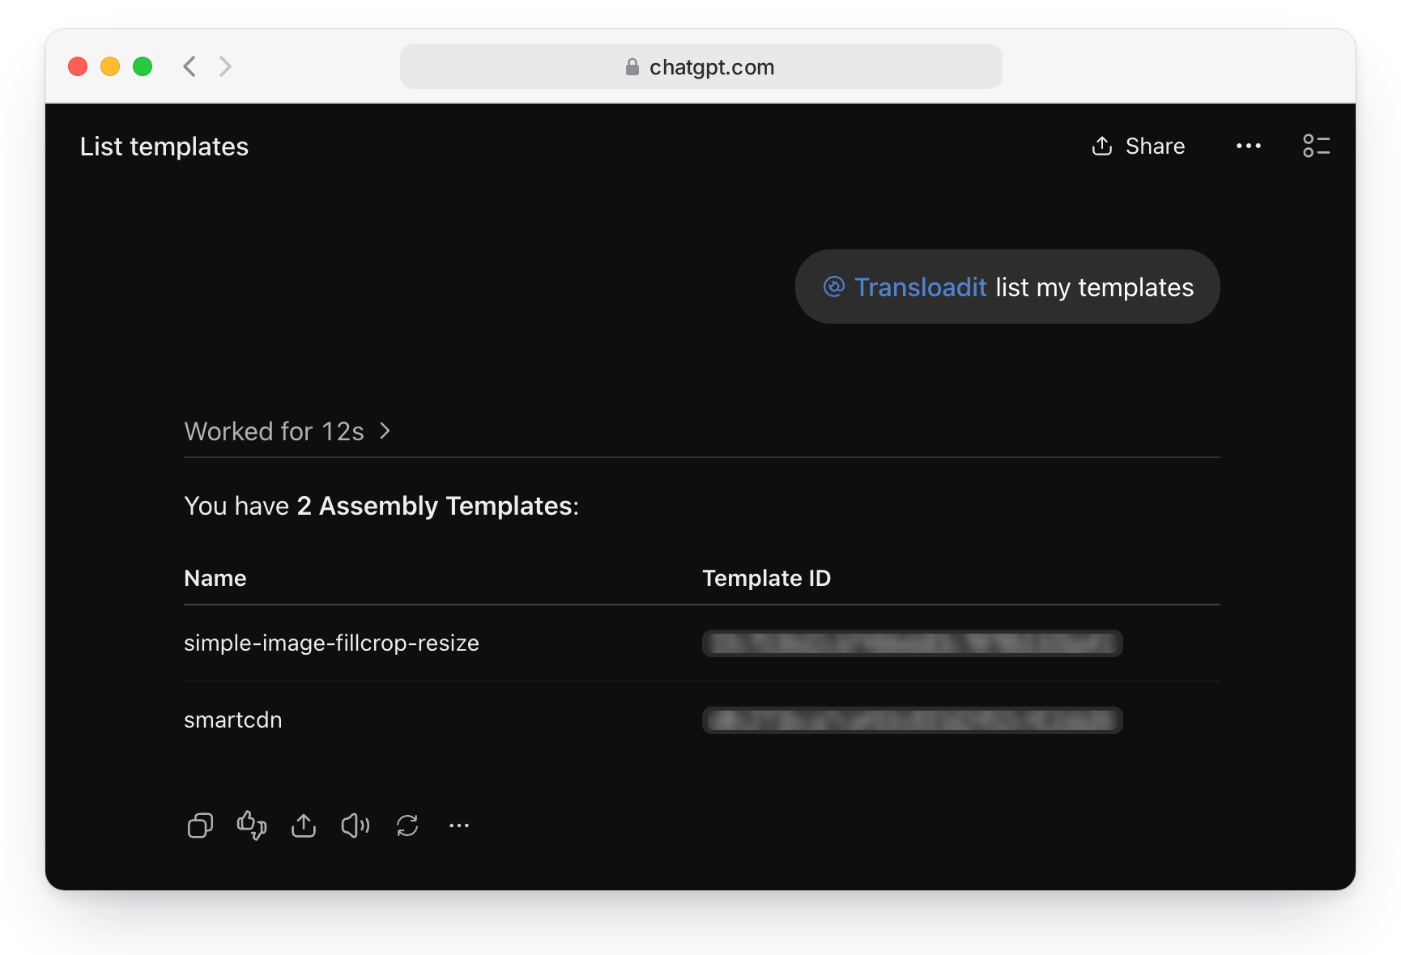Click the padlock icon in the address bar
This screenshot has width=1401, height=955.
[632, 67]
